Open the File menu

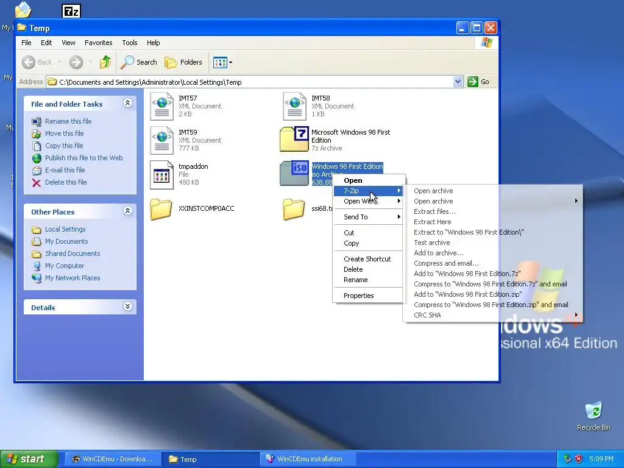[26, 43]
